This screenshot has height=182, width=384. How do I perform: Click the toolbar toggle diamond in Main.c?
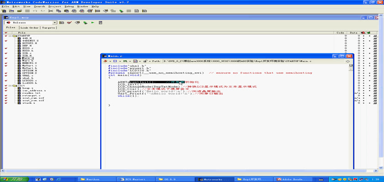tap(347, 61)
